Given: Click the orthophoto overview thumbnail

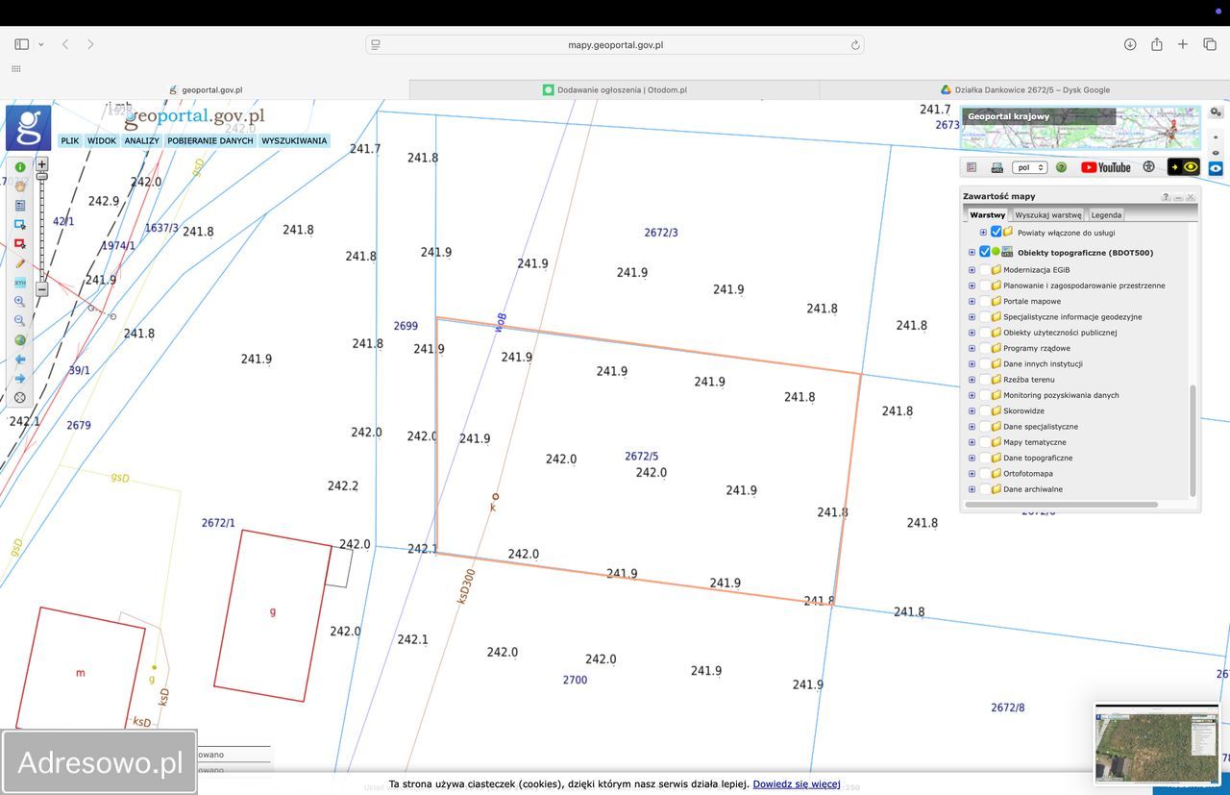Looking at the screenshot, I should click(x=1156, y=743).
